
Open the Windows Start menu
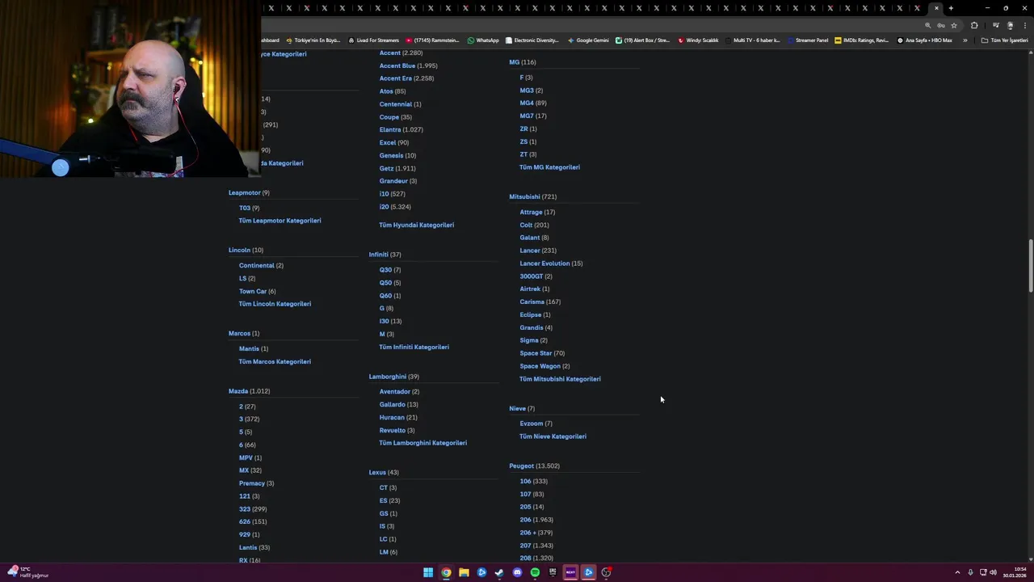[428, 572]
